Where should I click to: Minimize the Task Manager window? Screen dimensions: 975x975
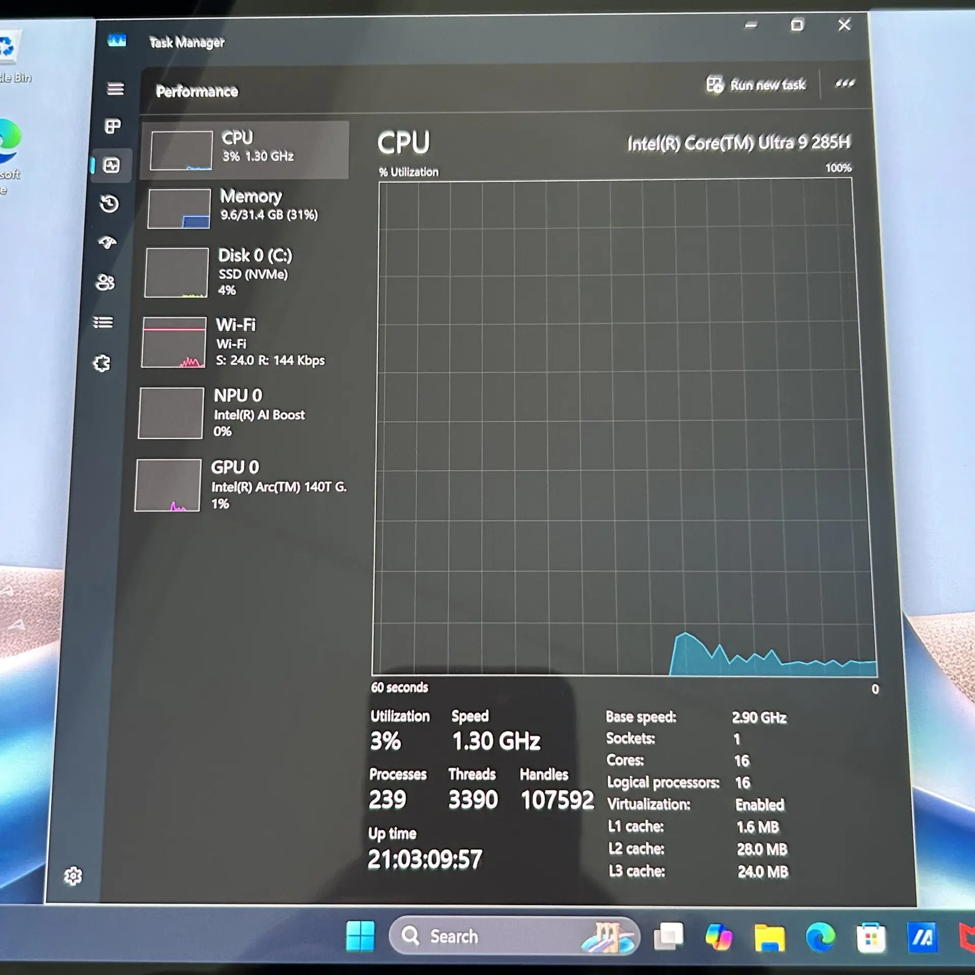point(751,24)
